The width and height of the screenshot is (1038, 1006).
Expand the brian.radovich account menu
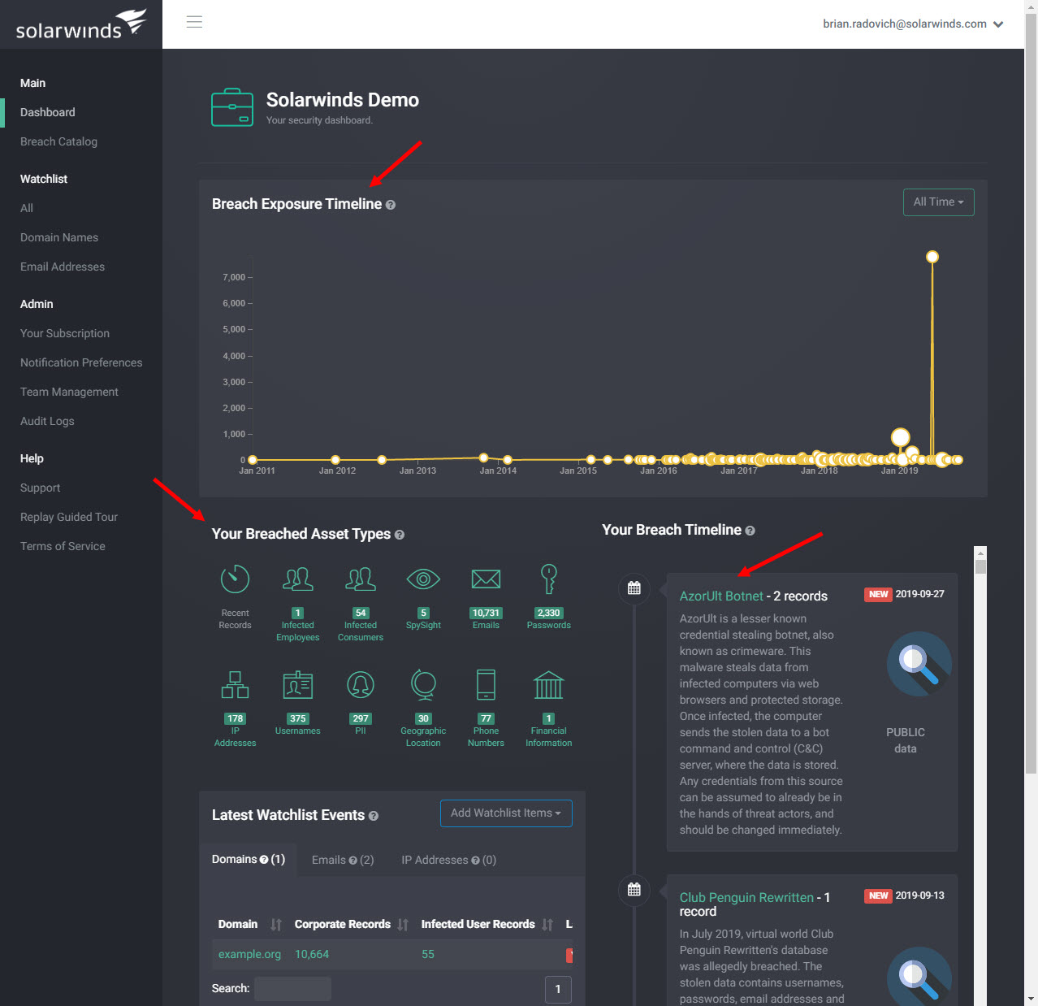coord(913,24)
